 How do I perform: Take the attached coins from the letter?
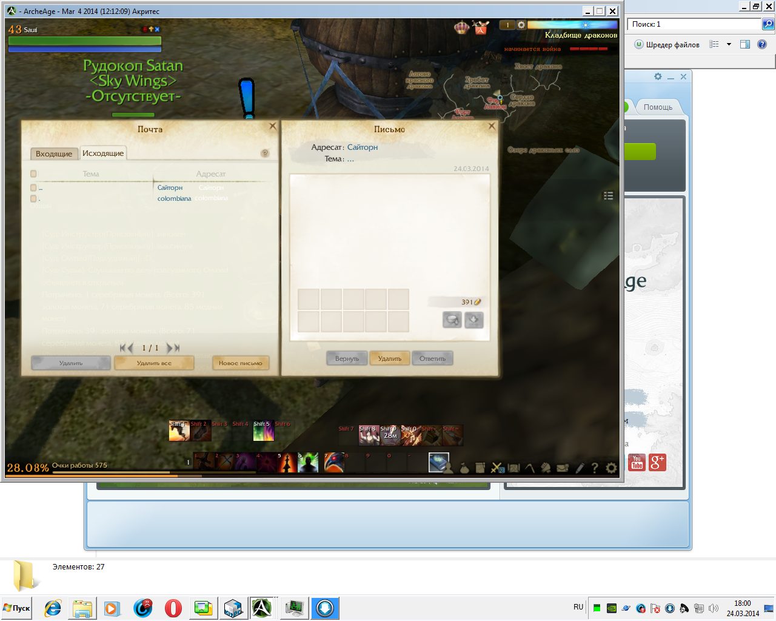pyautogui.click(x=452, y=320)
